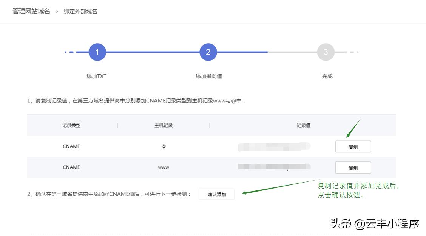The width and height of the screenshot is (426, 236).
Task: Click the 主机记录 column header
Action: point(163,125)
